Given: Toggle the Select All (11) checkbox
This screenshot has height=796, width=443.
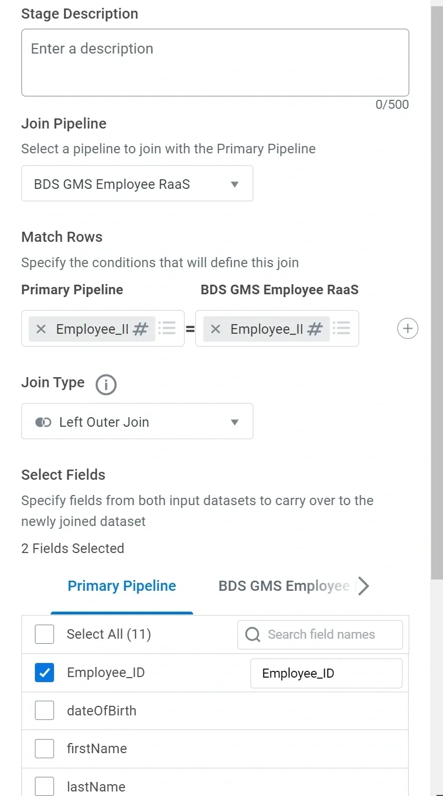Looking at the screenshot, I should tap(44, 634).
